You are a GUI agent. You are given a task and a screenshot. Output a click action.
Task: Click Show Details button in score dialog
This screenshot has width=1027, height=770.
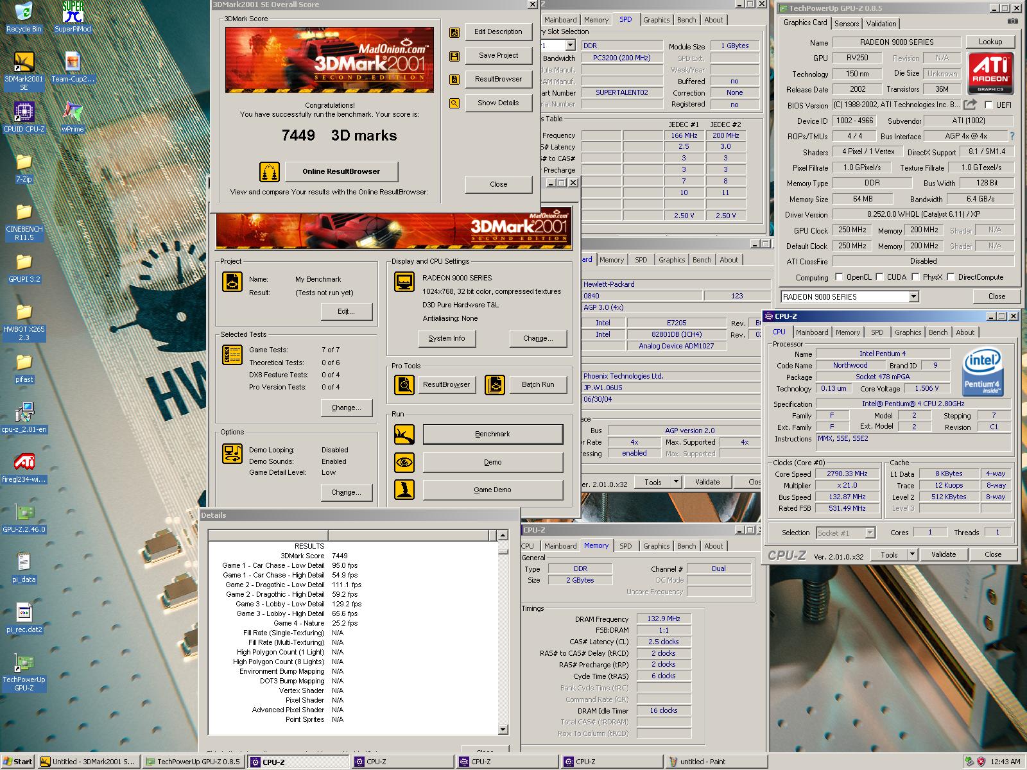coord(498,103)
